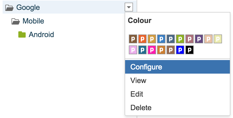Image resolution: width=233 pixels, height=118 pixels.
Task: Click Edit in the dropdown menu
Action: [137, 94]
